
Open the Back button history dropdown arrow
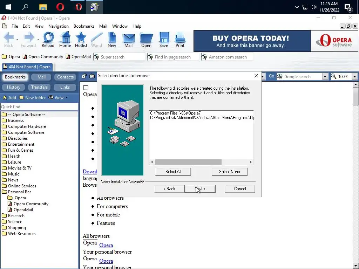(18, 40)
